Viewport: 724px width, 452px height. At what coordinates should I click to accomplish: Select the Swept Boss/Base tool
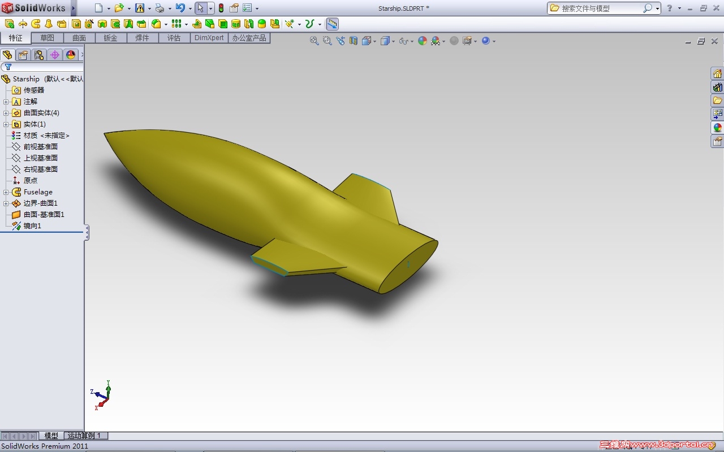click(x=36, y=24)
